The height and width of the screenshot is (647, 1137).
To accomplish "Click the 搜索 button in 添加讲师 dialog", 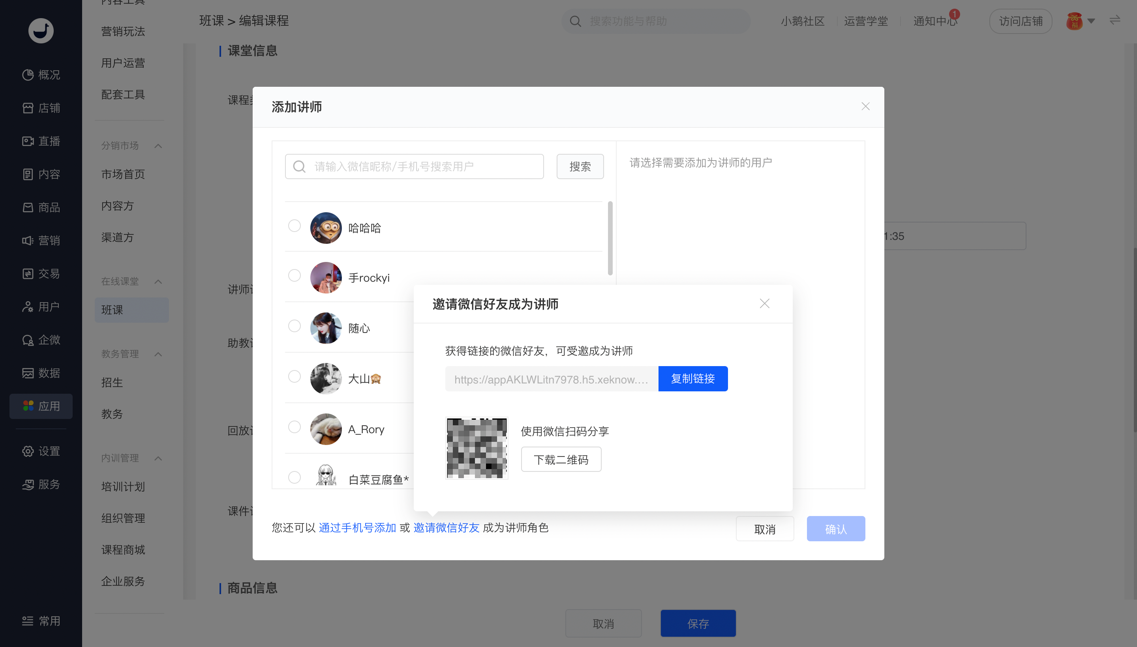I will coord(580,166).
